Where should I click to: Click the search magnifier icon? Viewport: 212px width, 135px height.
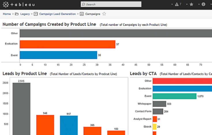[83, 4]
